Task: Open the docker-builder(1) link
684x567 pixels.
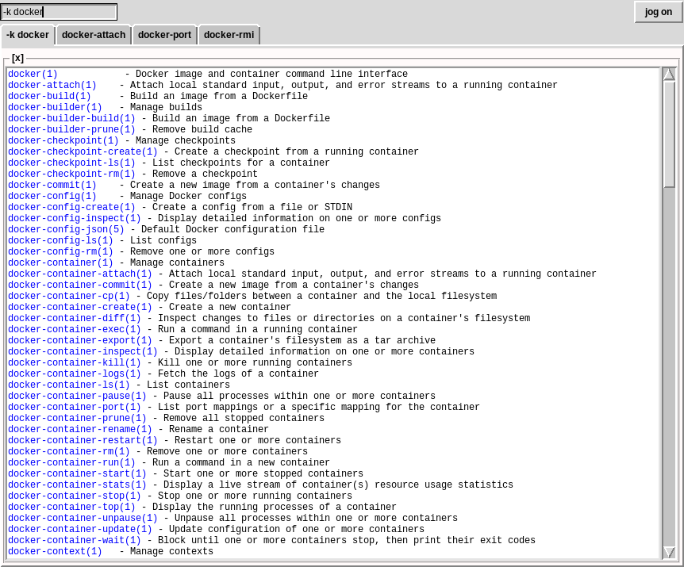Action: [x=55, y=107]
